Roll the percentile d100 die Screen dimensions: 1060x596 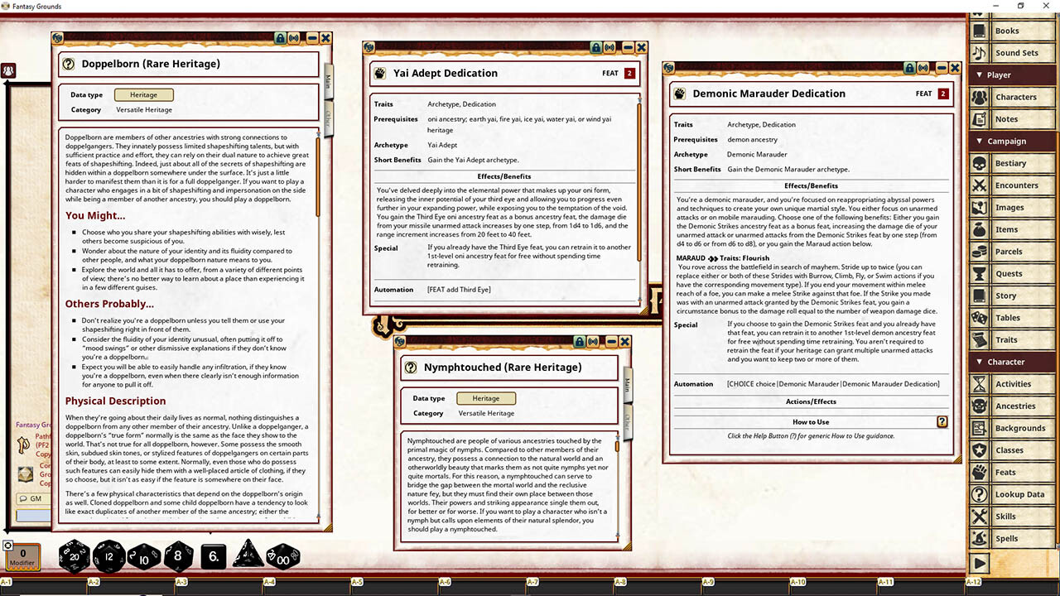pyautogui.click(x=282, y=557)
